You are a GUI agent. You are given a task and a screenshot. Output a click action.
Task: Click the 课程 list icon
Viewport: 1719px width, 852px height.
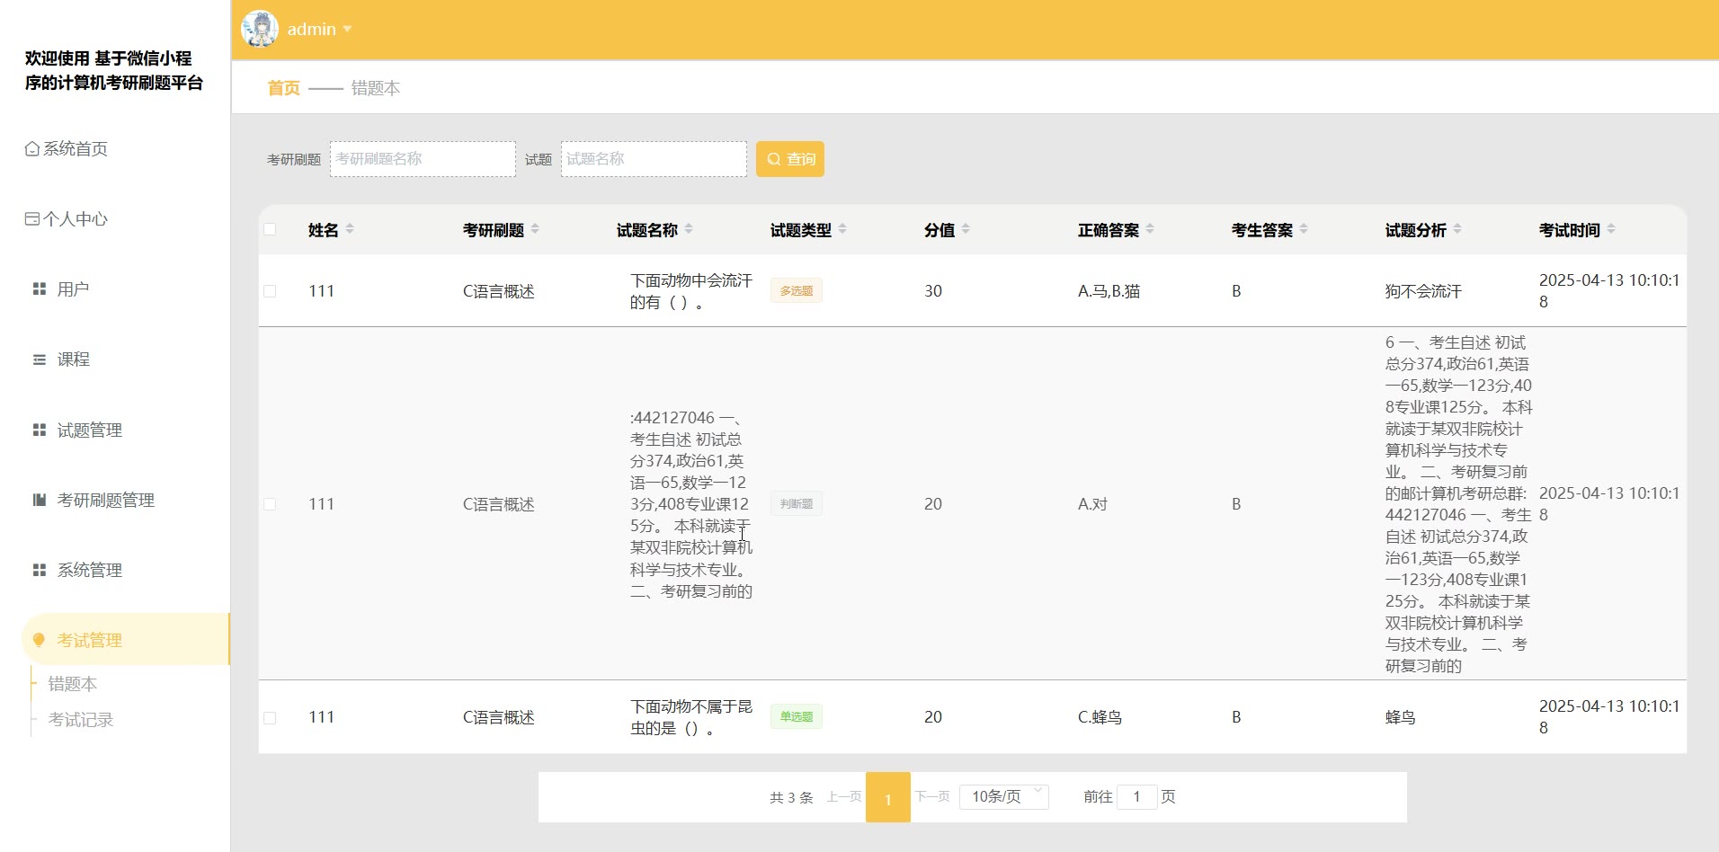(40, 359)
